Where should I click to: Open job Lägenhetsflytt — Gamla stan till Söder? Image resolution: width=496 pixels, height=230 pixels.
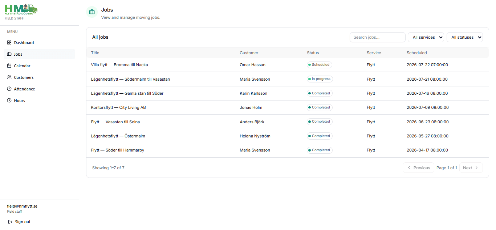(127, 93)
